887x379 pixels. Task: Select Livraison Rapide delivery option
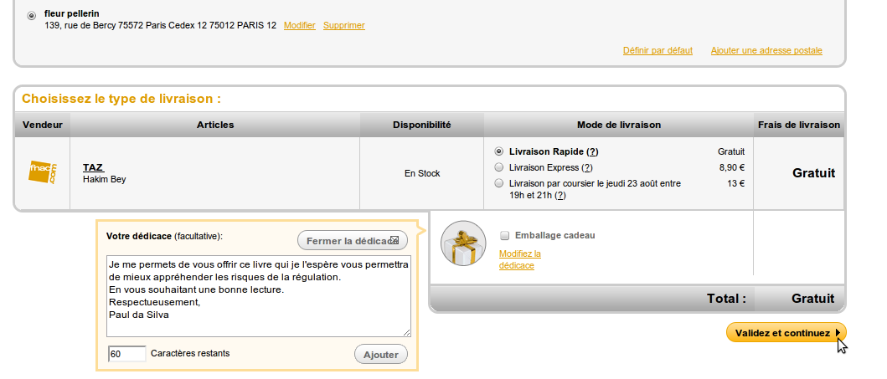coord(499,151)
